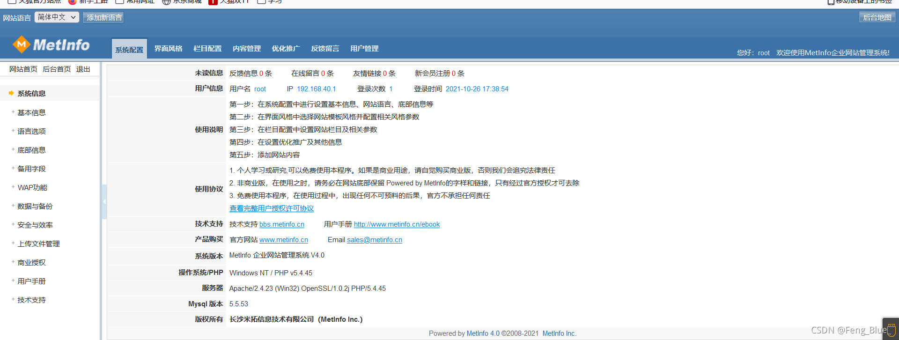Open 技术支持 in the sidebar
This screenshot has height=340, width=899.
click(x=31, y=300)
